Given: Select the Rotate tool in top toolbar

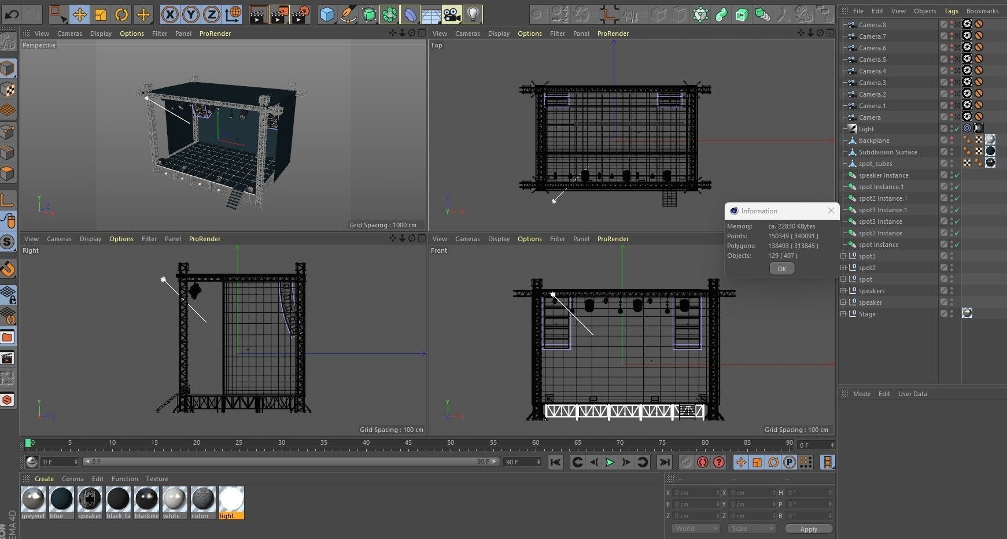Looking at the screenshot, I should (x=121, y=14).
